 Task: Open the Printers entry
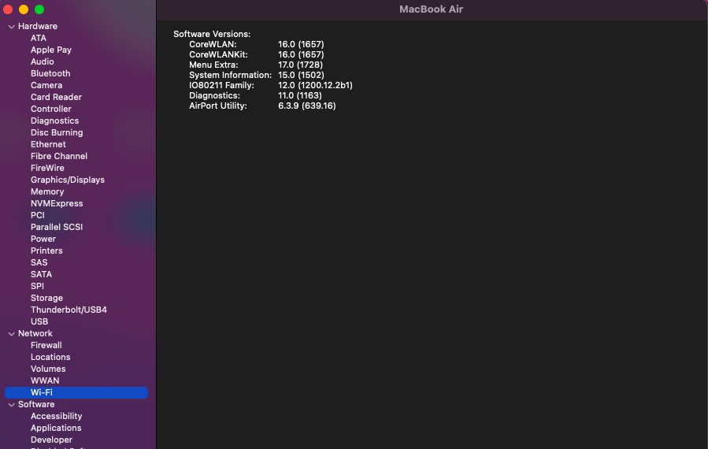click(46, 250)
